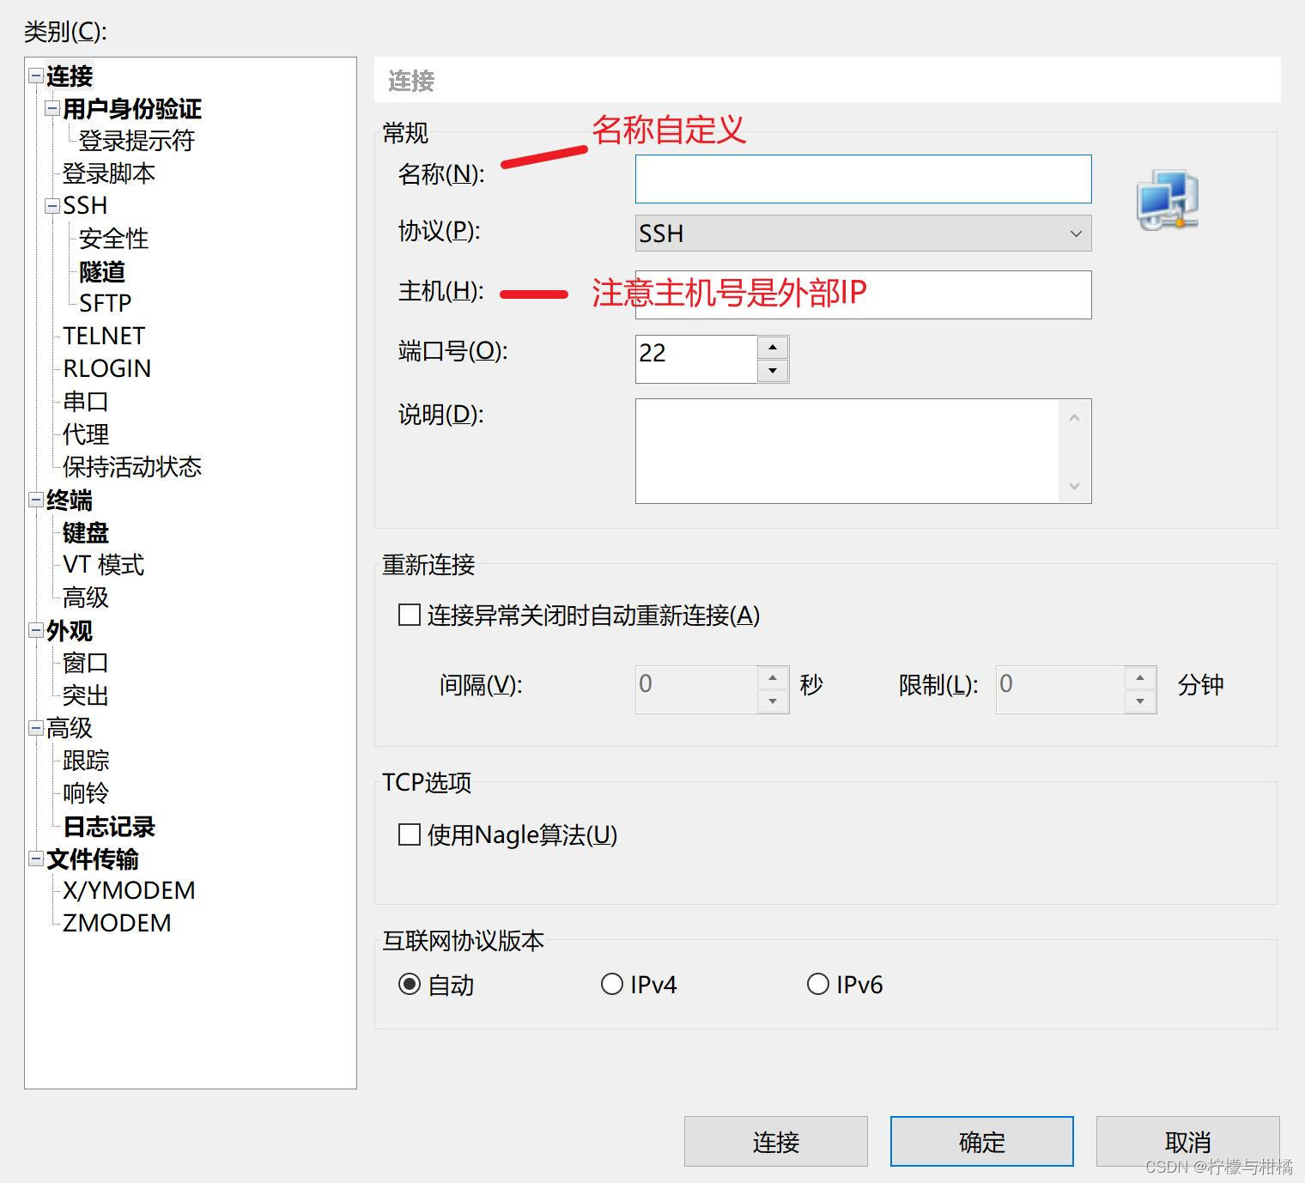The image size is (1305, 1183).
Task: Increase port number using up arrow
Action: pos(774,346)
